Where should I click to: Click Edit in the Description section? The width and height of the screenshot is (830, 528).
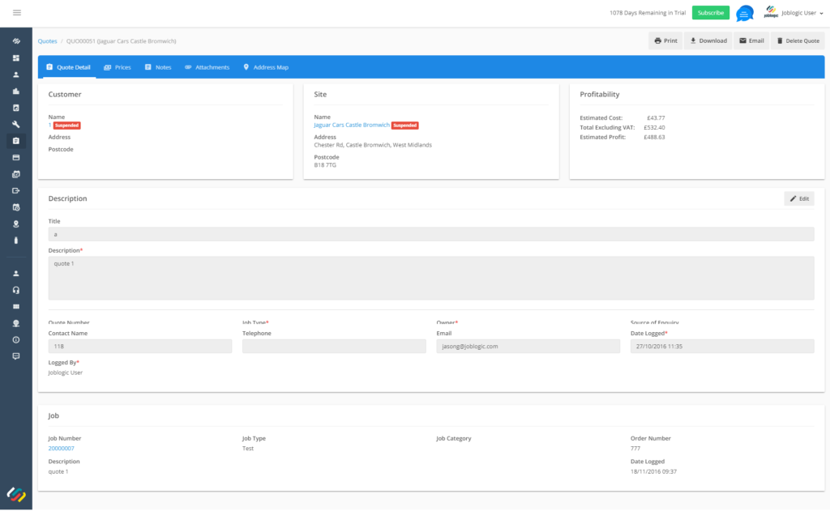click(798, 198)
